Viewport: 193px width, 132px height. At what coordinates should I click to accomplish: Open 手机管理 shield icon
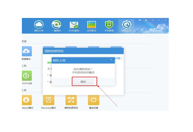[109, 26]
